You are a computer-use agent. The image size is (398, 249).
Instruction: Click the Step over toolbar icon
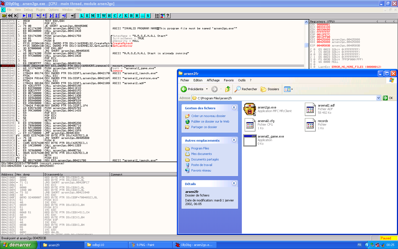(44, 16)
